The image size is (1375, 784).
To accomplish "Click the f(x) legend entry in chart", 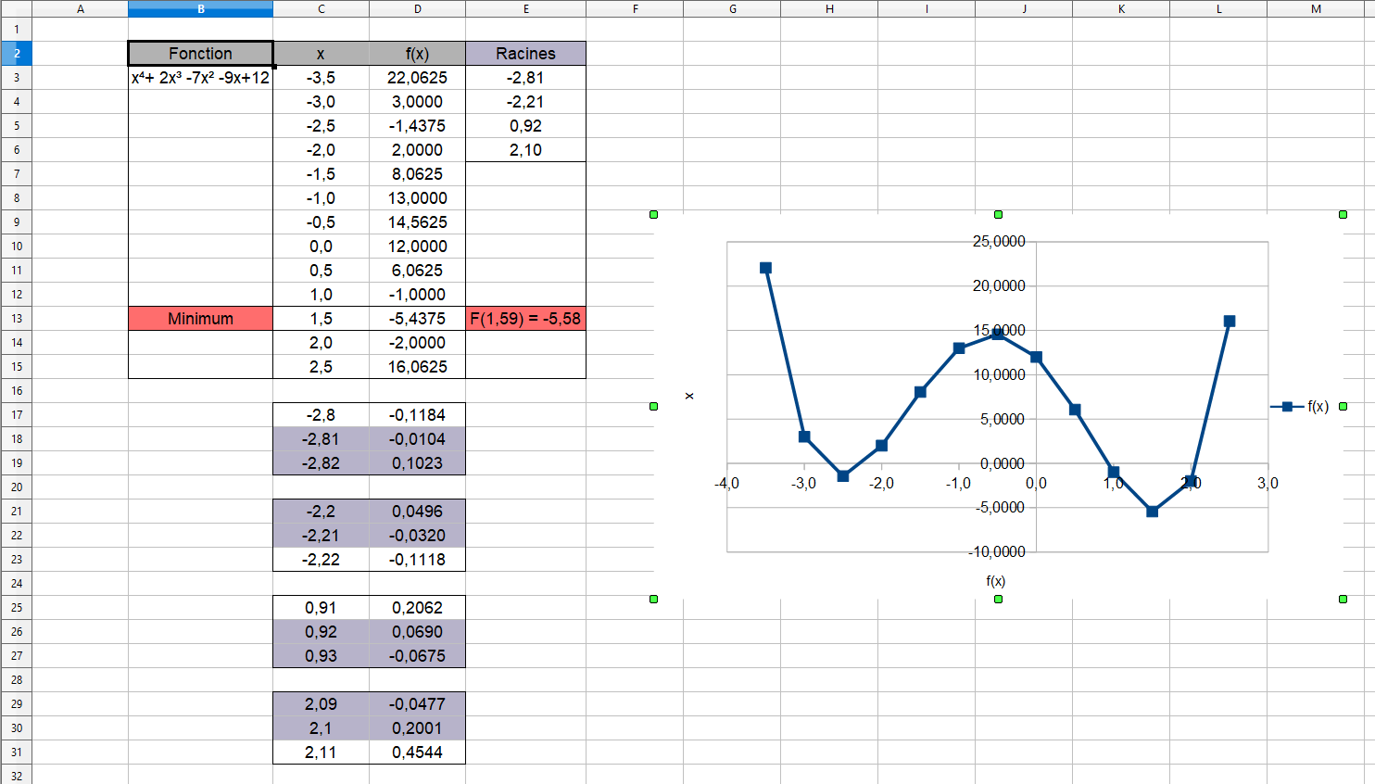I will point(1300,407).
